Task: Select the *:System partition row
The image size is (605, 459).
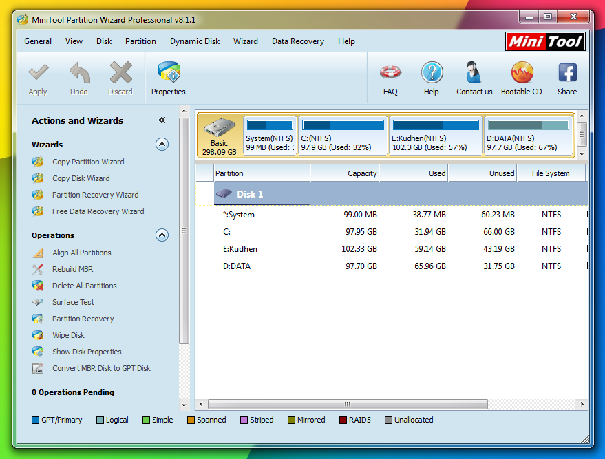Action: (x=392, y=215)
